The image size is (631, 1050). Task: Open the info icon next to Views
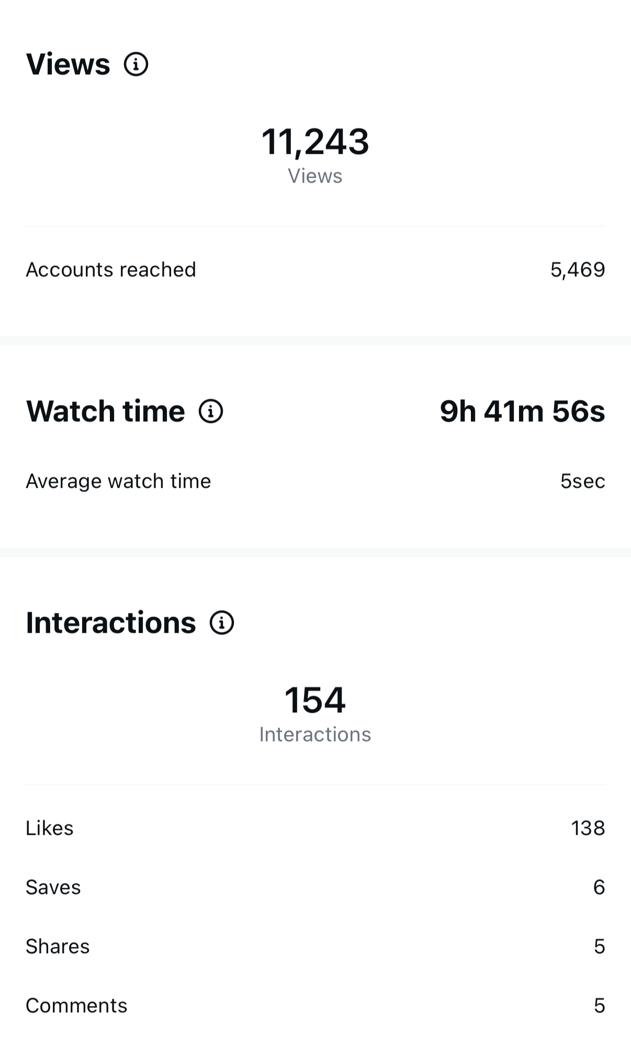point(136,64)
